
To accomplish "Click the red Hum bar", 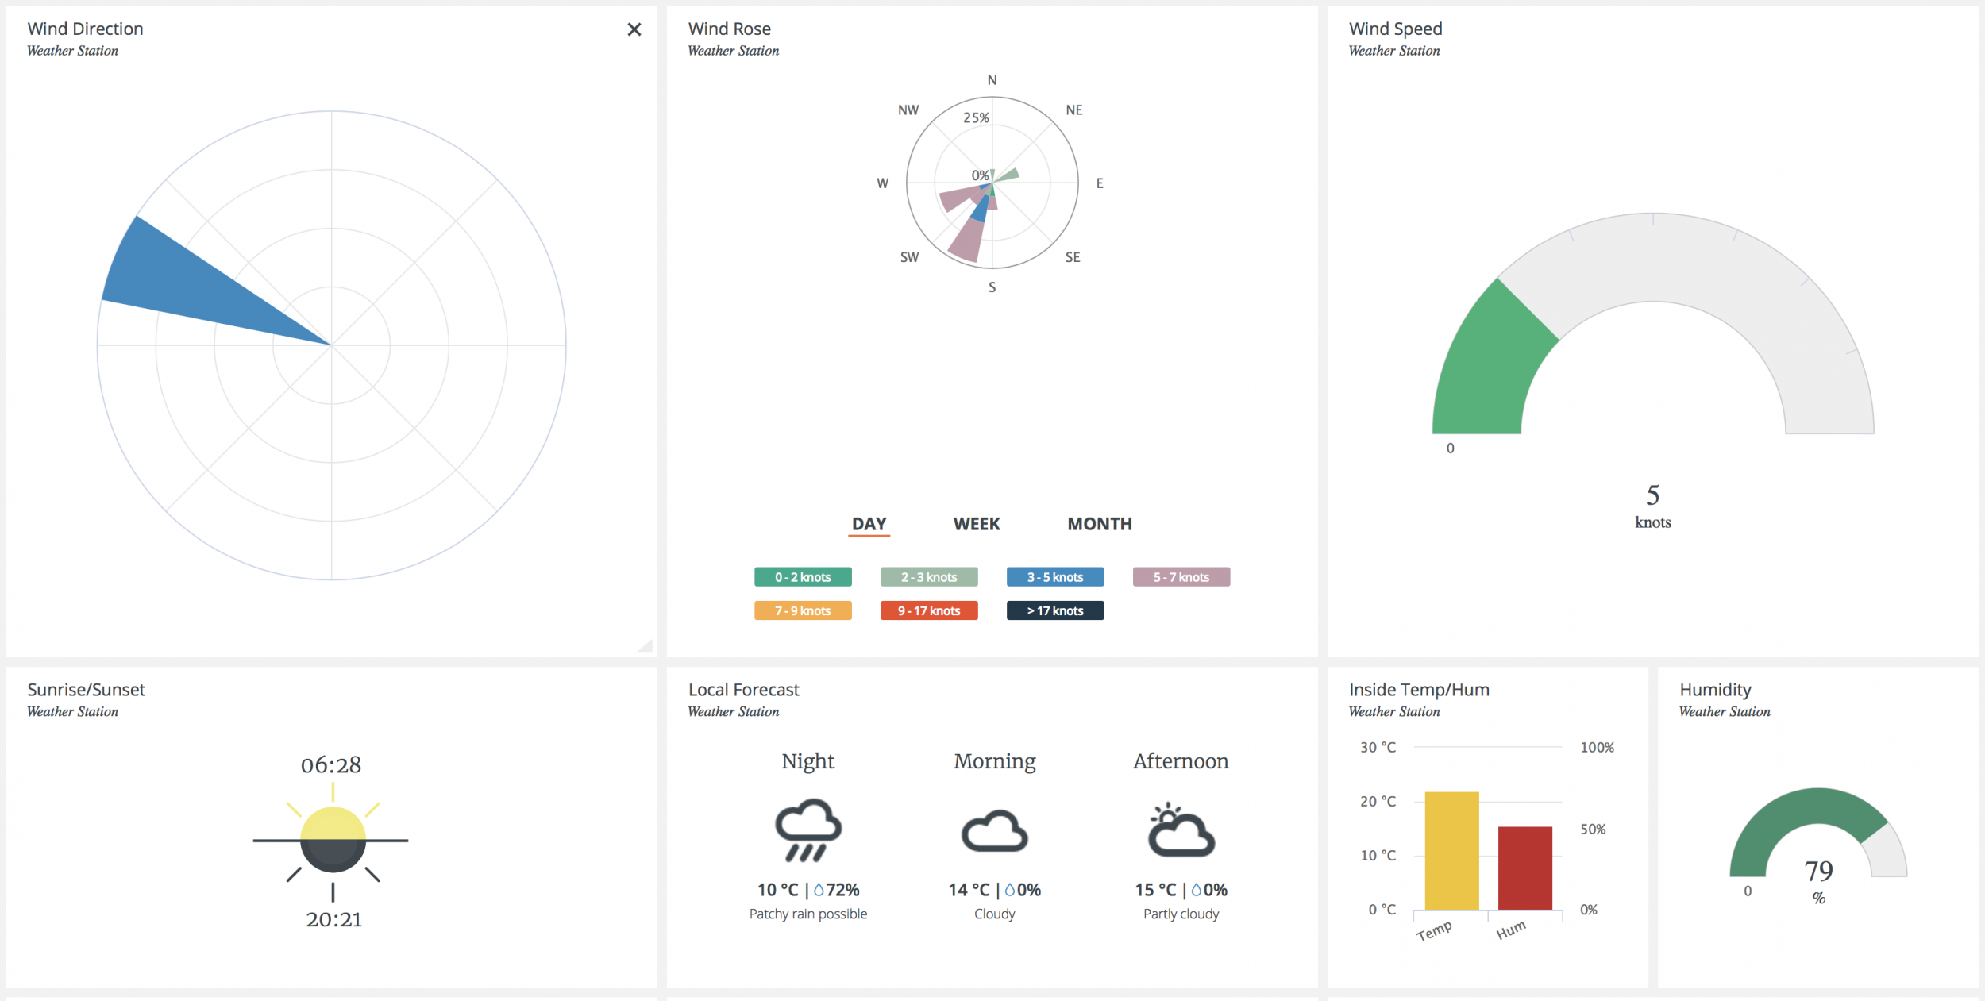I will pos(1524,868).
